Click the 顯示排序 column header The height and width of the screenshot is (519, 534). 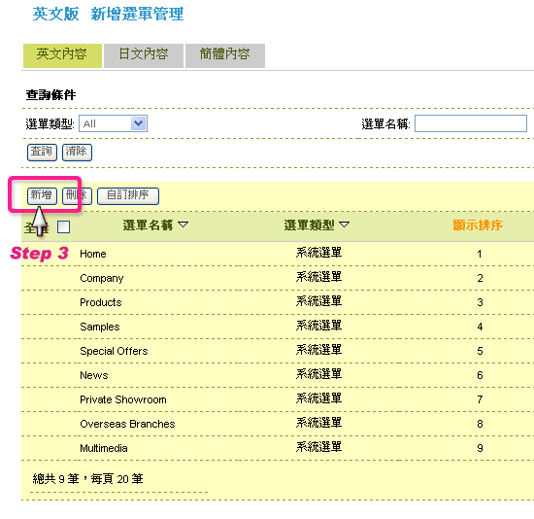[x=478, y=225]
